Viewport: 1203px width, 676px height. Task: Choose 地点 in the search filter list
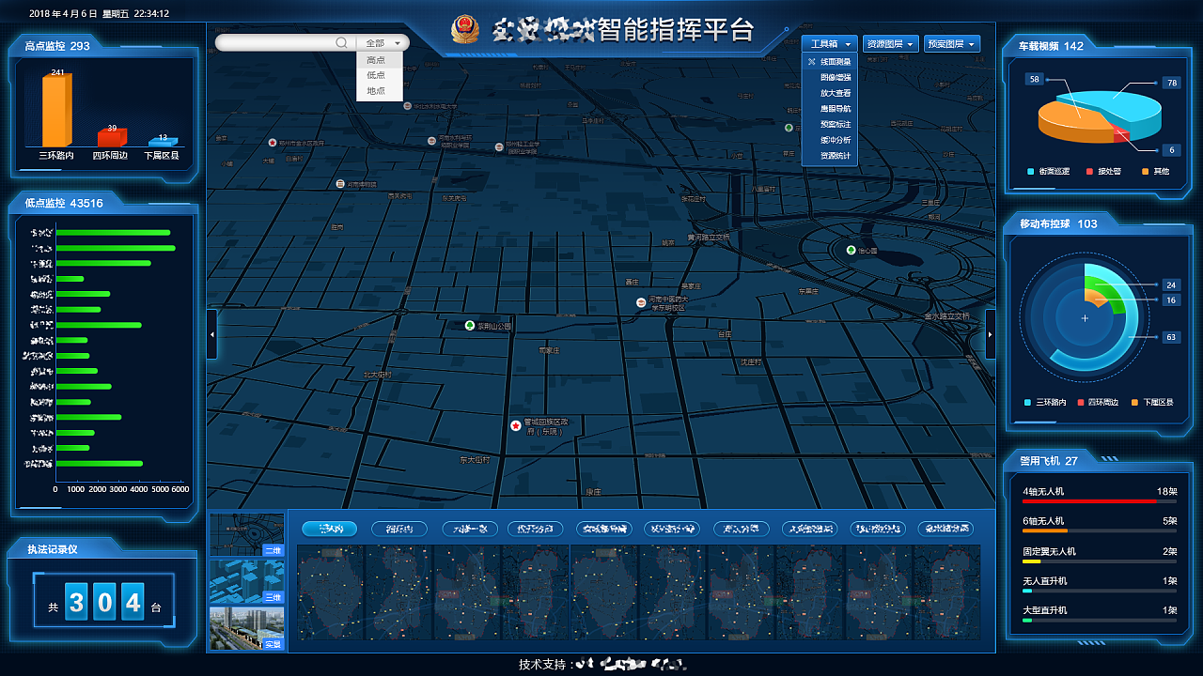click(x=380, y=91)
